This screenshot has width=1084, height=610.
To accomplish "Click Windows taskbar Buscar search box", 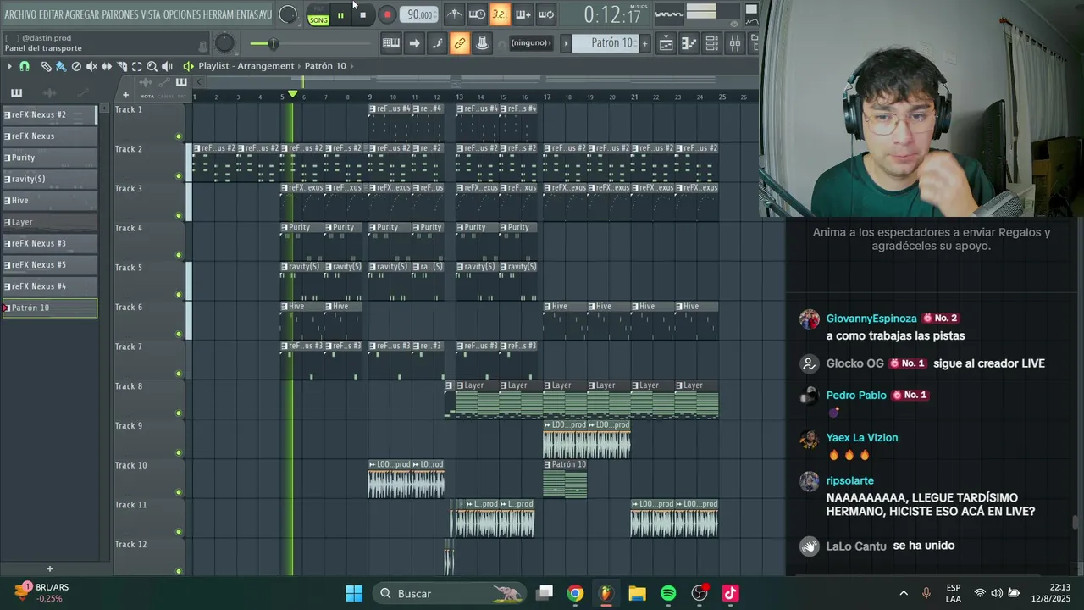I will tap(450, 593).
